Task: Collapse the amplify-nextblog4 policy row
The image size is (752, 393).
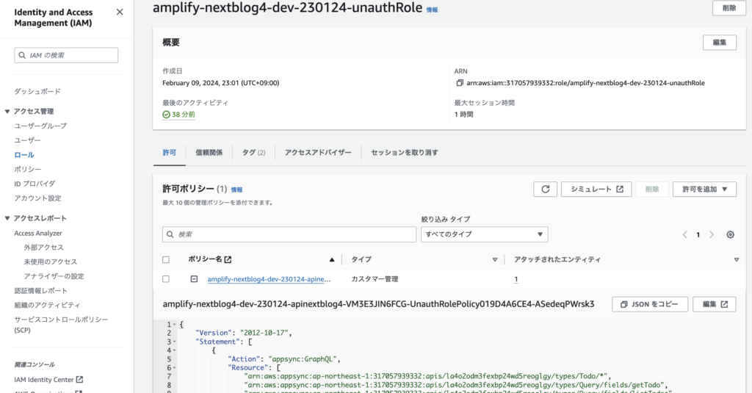Action: point(194,279)
